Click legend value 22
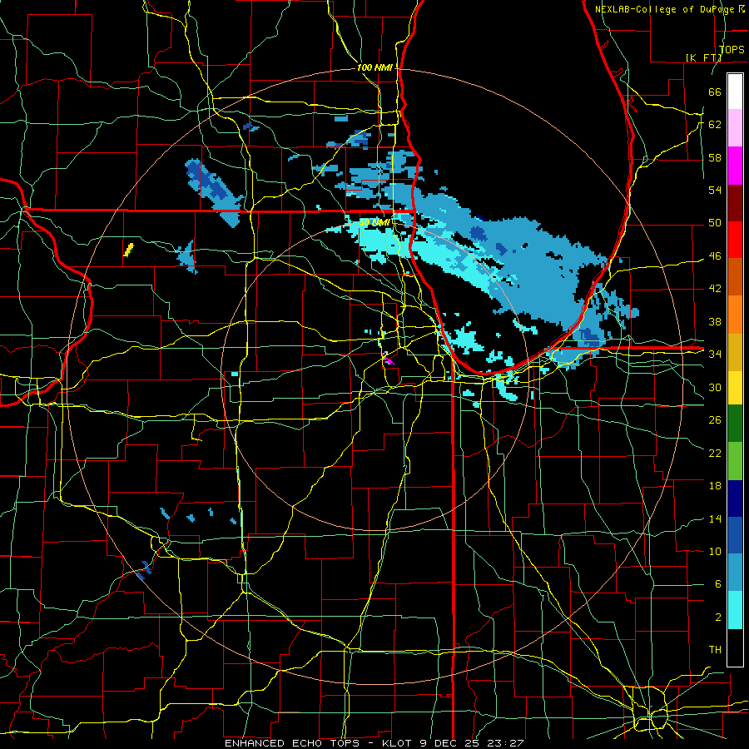 [x=715, y=454]
